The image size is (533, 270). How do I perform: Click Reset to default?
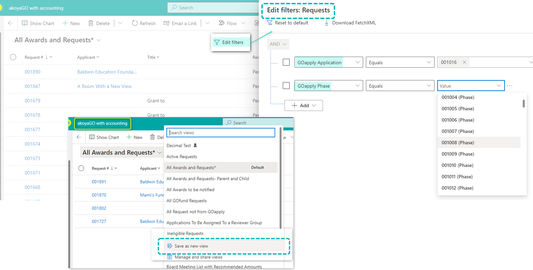288,23
